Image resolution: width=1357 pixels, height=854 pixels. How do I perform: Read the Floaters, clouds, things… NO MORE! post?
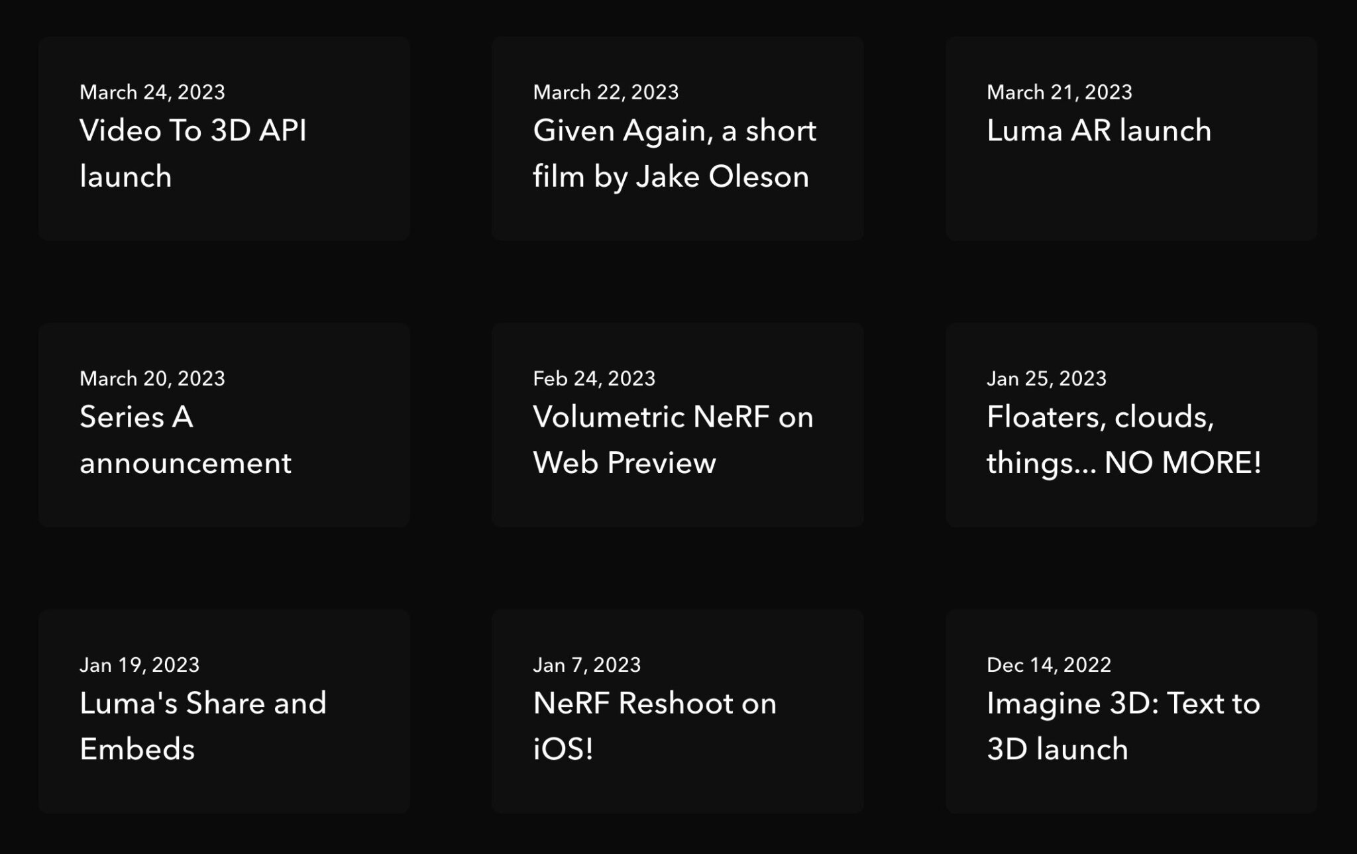pos(1123,439)
